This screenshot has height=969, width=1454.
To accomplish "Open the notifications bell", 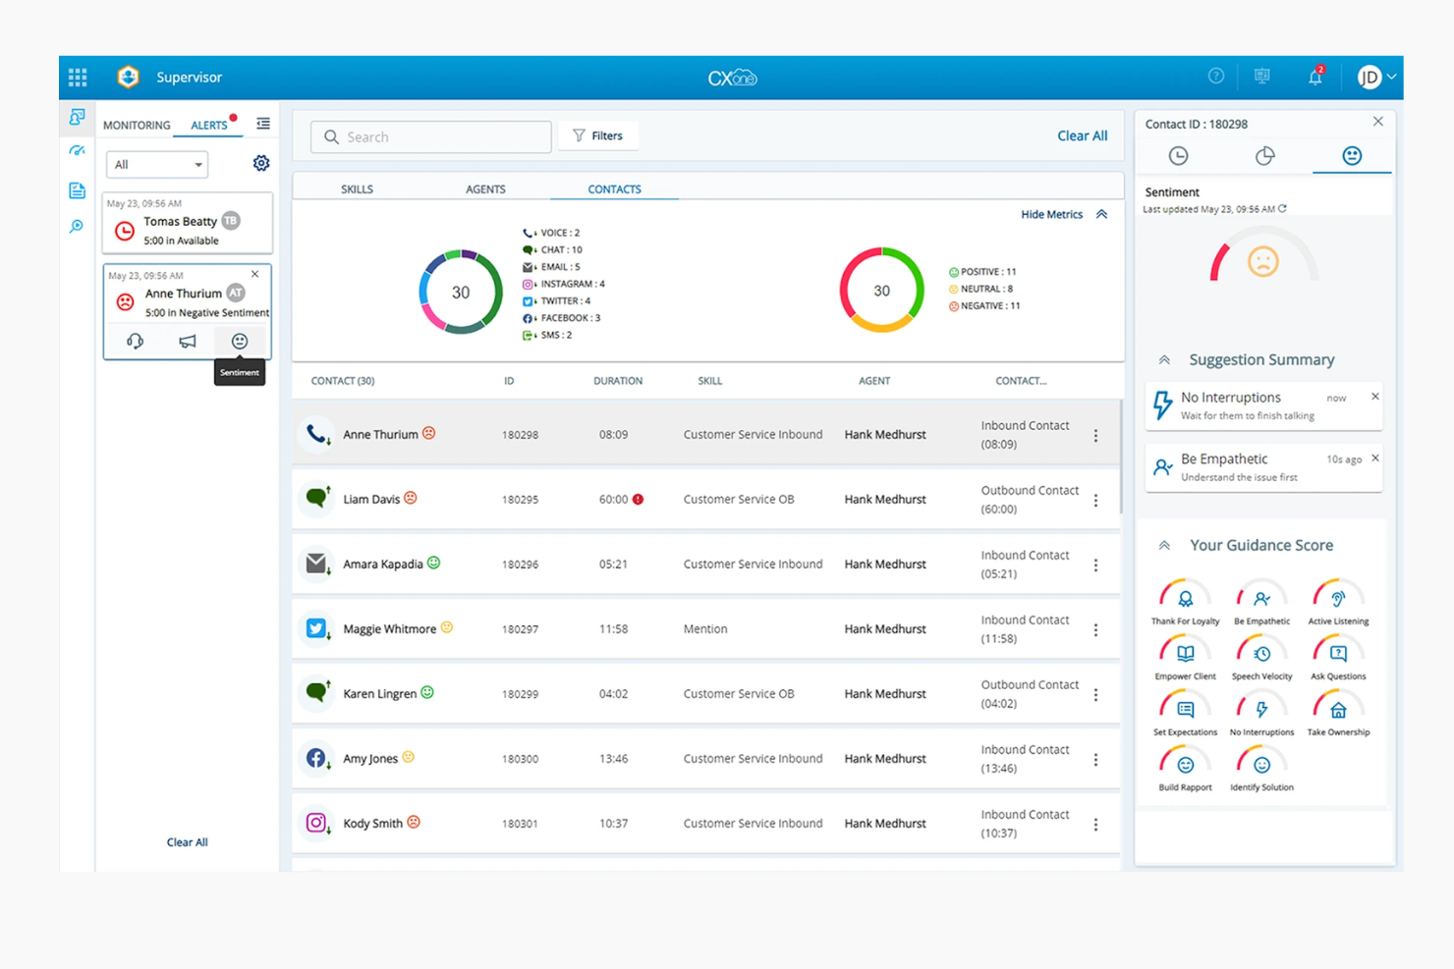I will click(1315, 77).
